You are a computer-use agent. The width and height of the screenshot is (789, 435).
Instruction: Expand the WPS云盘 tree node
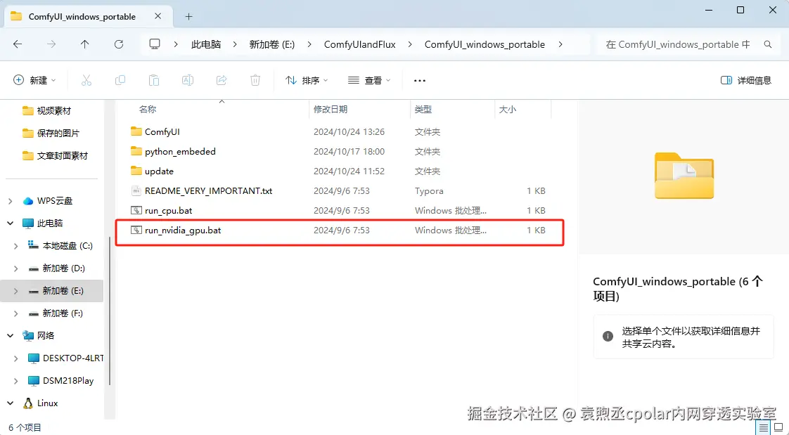click(11, 201)
